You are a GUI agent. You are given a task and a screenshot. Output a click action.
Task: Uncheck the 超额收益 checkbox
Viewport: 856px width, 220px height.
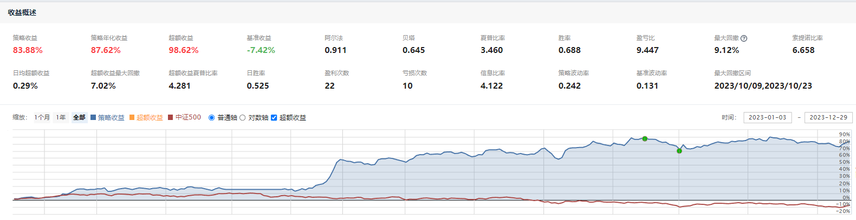pyautogui.click(x=274, y=117)
